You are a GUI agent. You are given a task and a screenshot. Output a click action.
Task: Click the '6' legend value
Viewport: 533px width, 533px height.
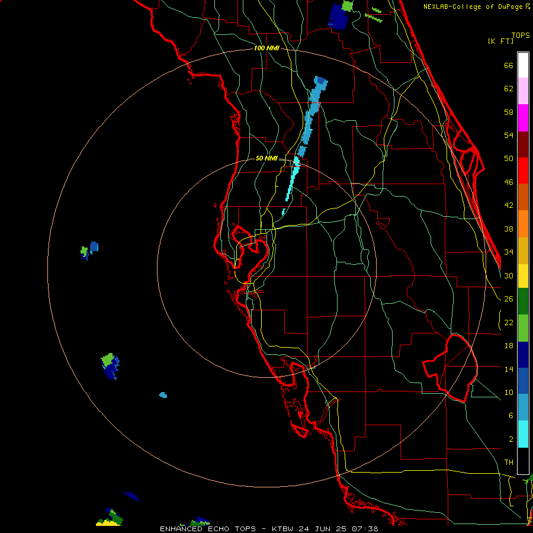pyautogui.click(x=511, y=416)
